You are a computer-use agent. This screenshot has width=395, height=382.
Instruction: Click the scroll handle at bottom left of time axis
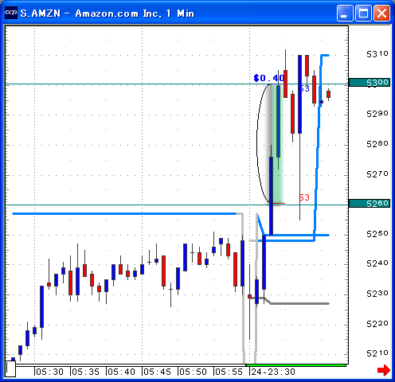(x=10, y=368)
